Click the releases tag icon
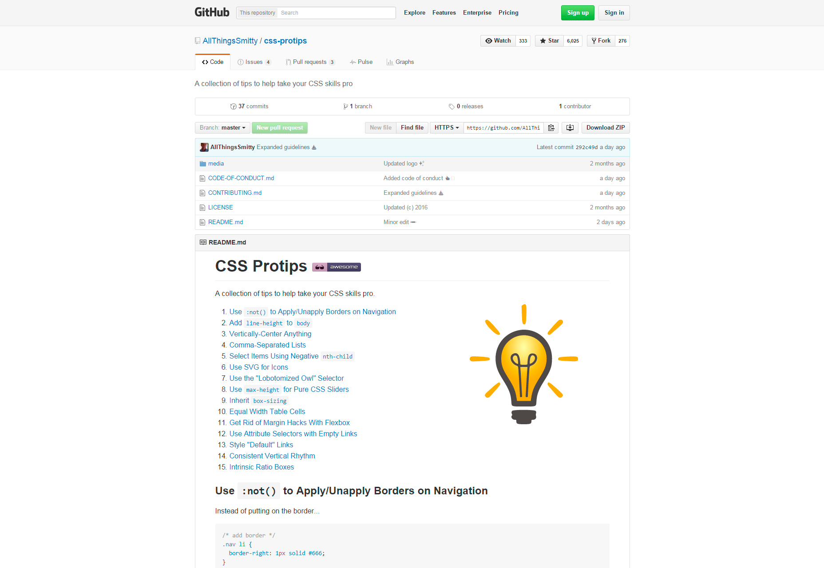The width and height of the screenshot is (824, 568). click(x=452, y=106)
